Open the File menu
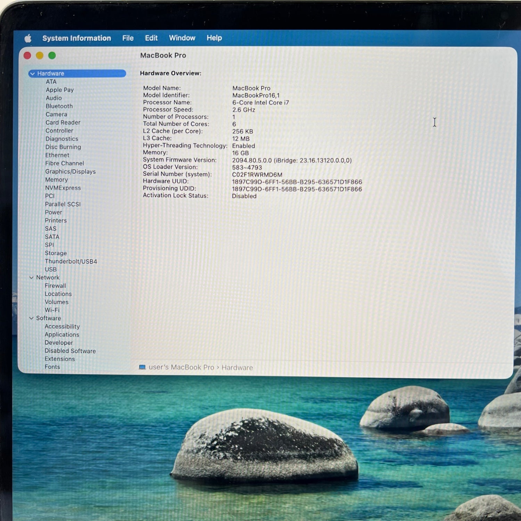The image size is (521, 521). coord(128,38)
